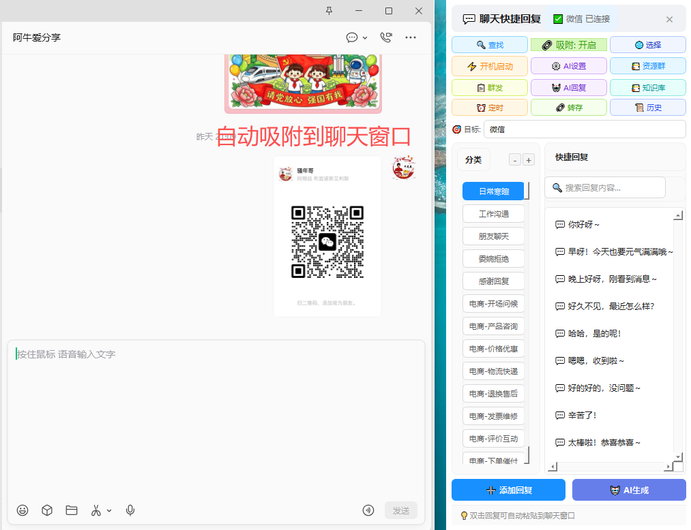691x530 pixels.
Task: Open the three-dot more menu in chat header
Action: point(411,37)
